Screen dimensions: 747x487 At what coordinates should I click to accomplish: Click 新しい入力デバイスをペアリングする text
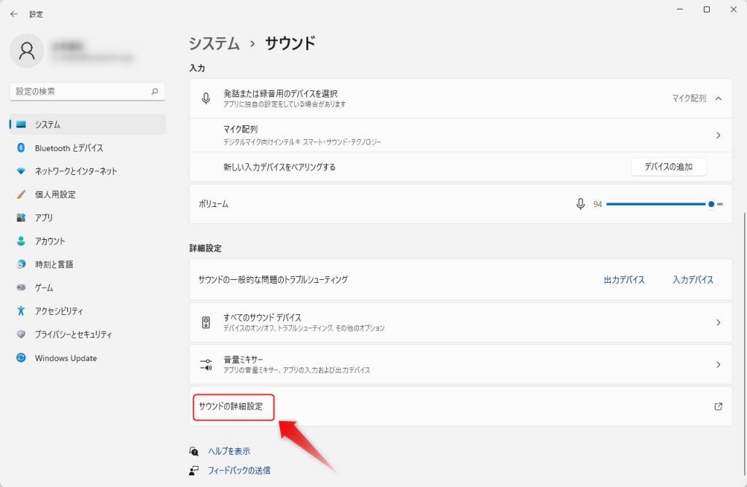tap(279, 167)
